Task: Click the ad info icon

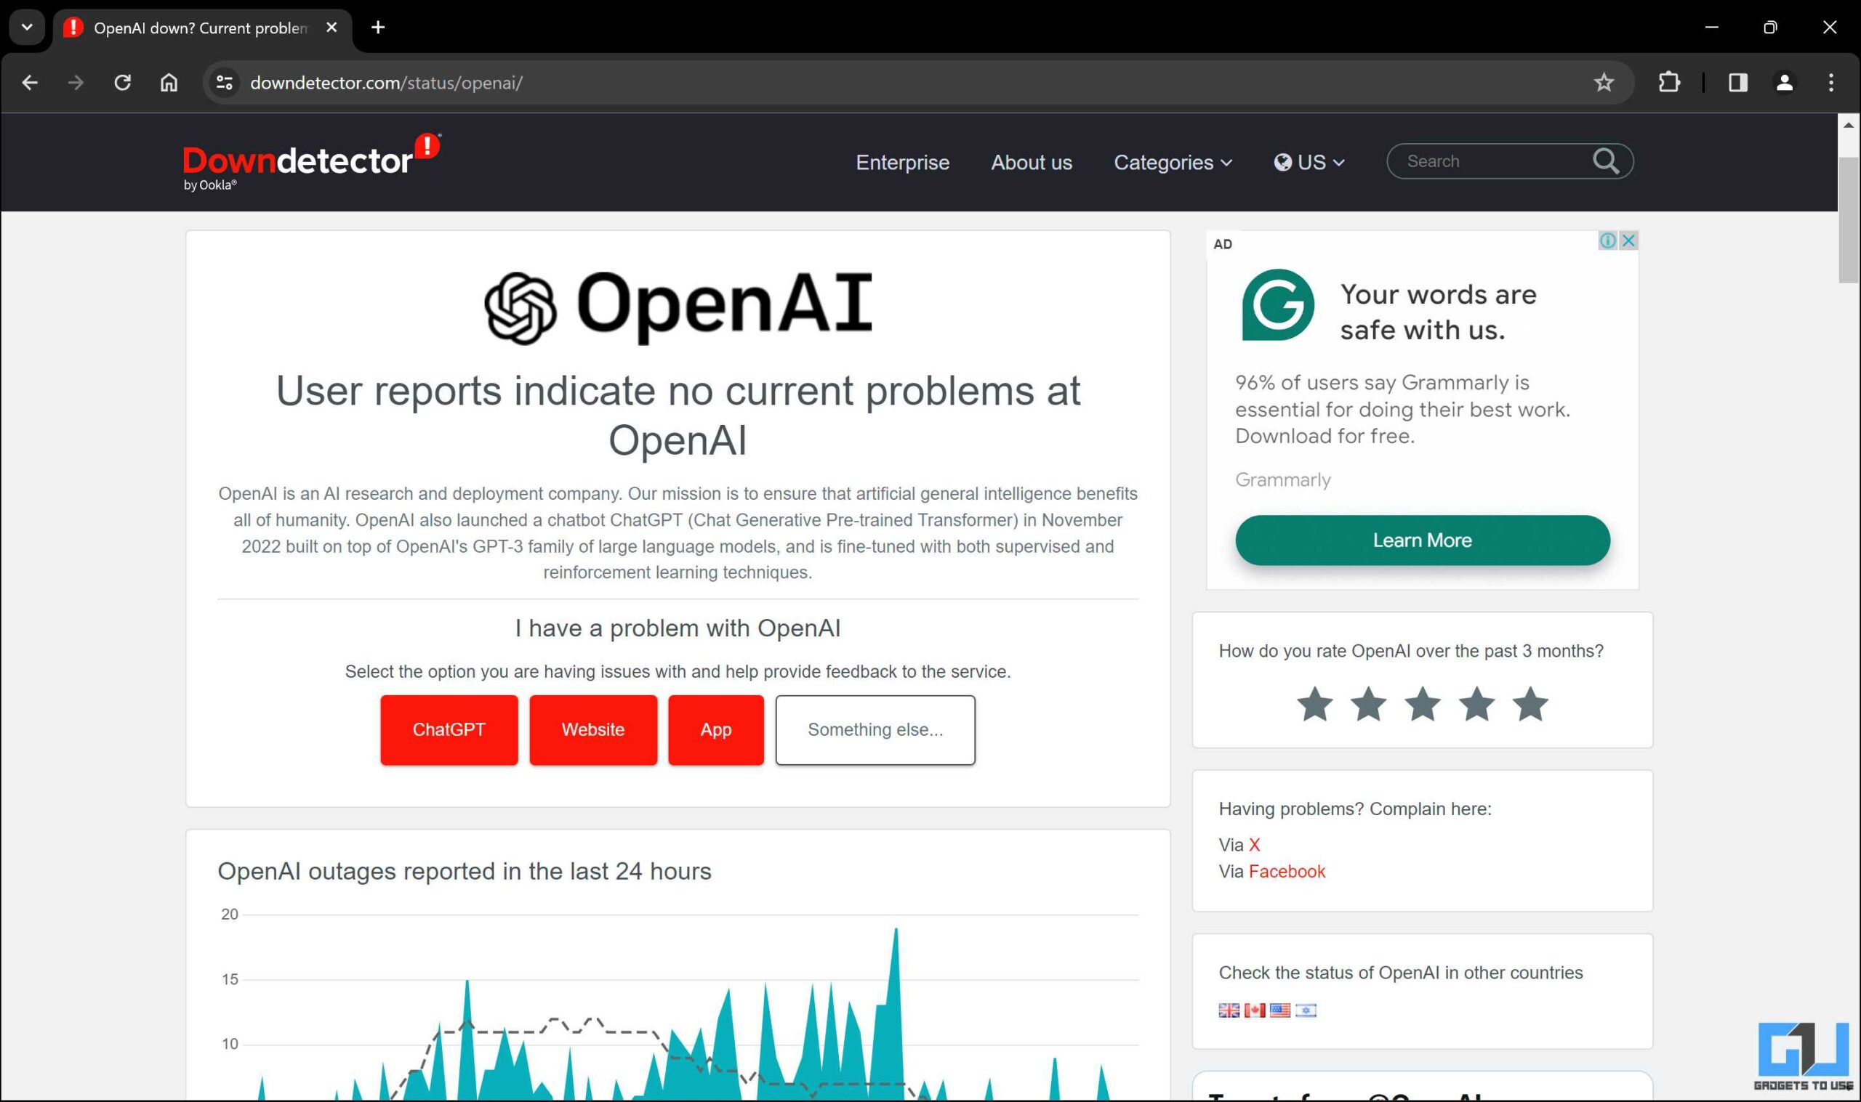Action: (x=1608, y=240)
